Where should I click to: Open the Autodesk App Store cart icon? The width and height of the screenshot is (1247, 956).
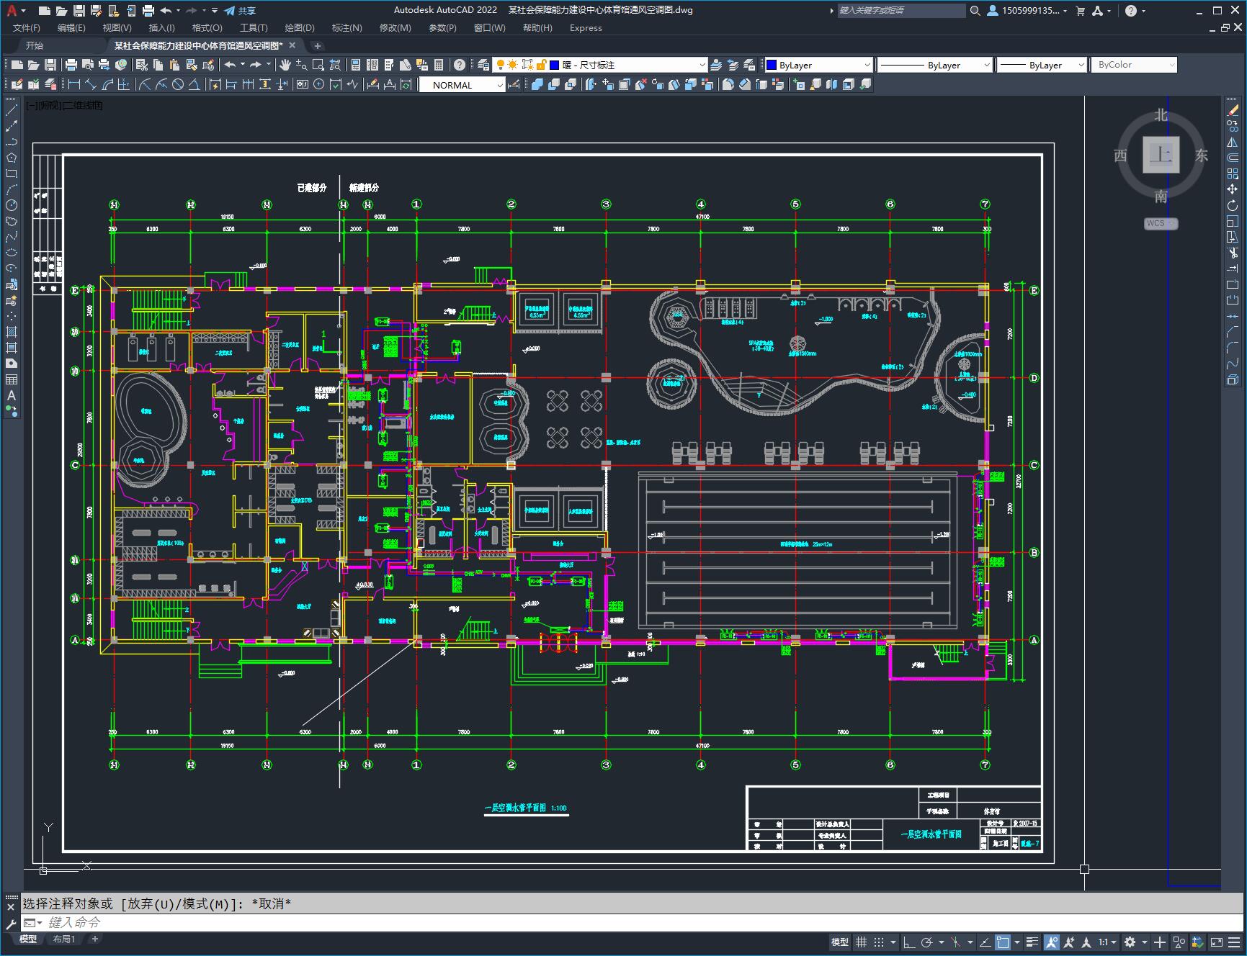(x=1080, y=11)
